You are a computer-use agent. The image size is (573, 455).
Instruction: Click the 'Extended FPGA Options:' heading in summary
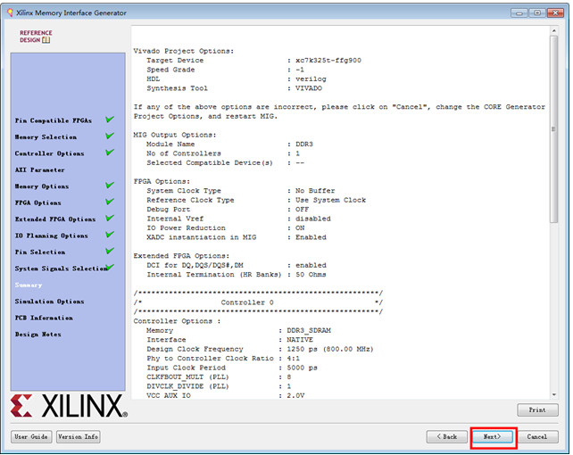point(181,256)
